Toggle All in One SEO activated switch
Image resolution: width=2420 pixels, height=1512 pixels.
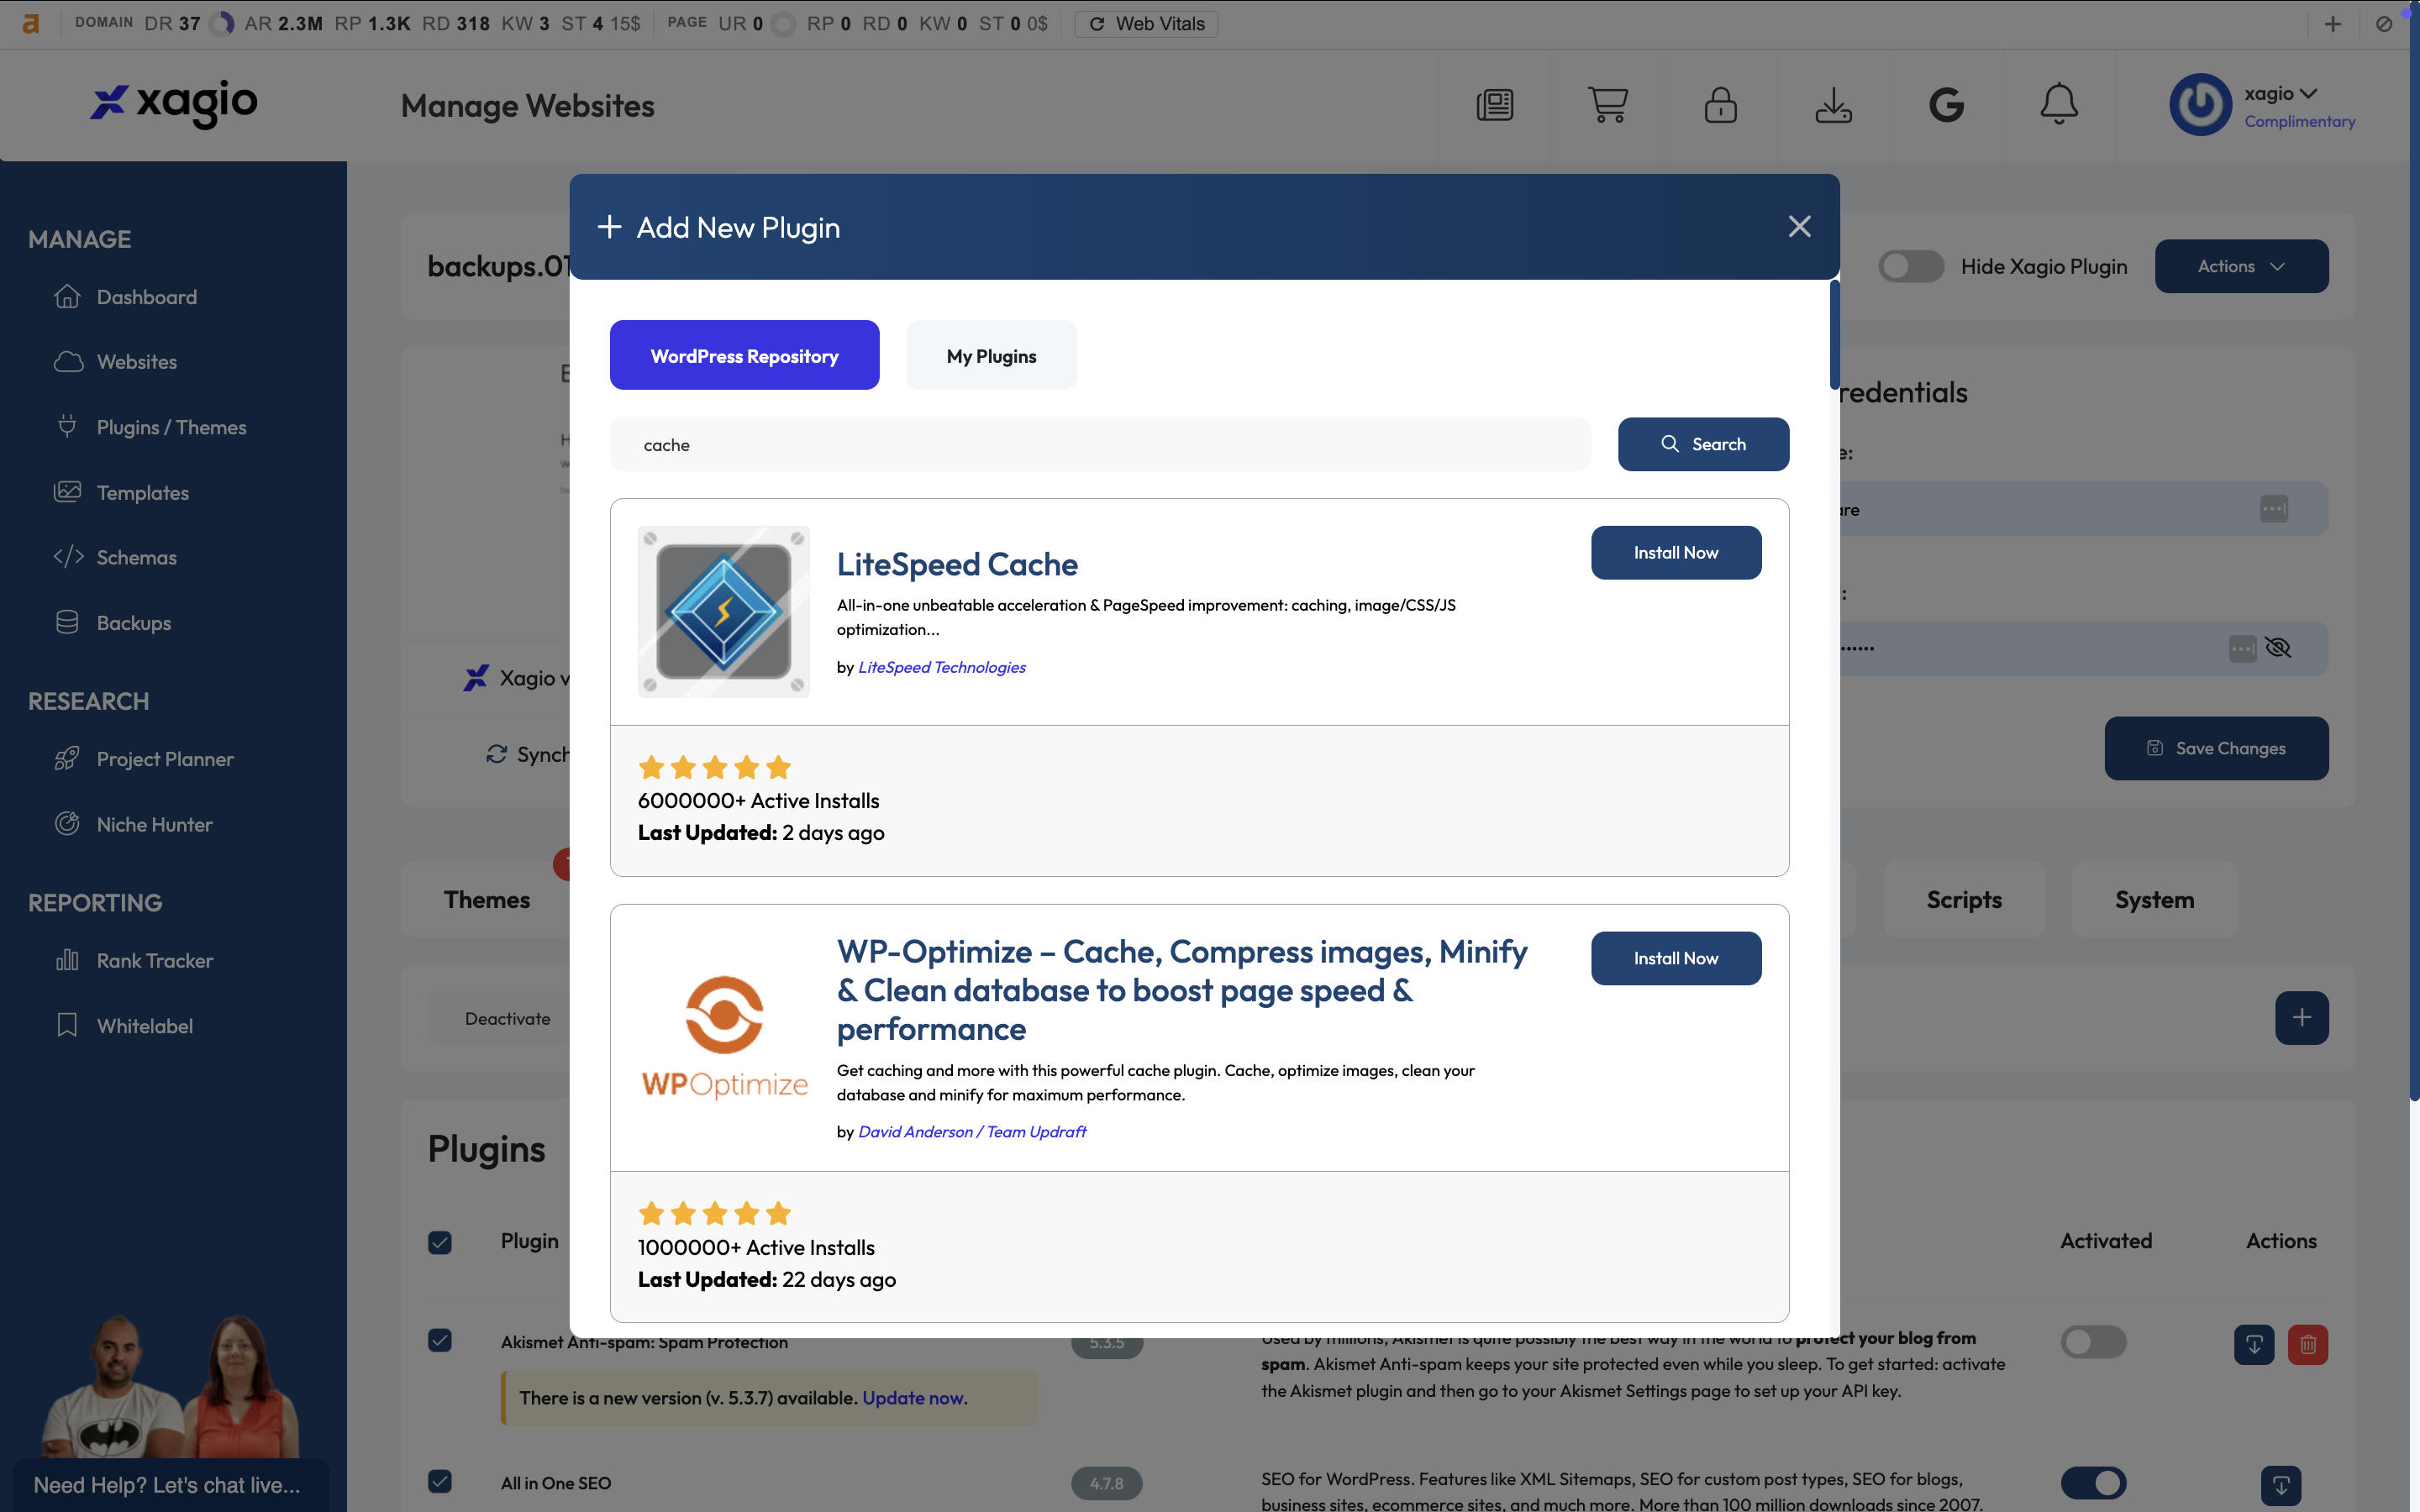[x=2093, y=1482]
